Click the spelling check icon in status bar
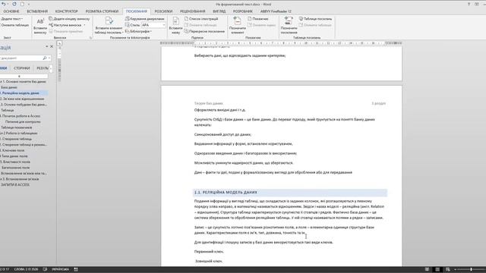486x273 pixels. coord(46,269)
